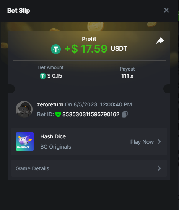Viewport: 179px width, 210px height.
Task: Open the zeroreturn user avatar
Action: point(24,109)
